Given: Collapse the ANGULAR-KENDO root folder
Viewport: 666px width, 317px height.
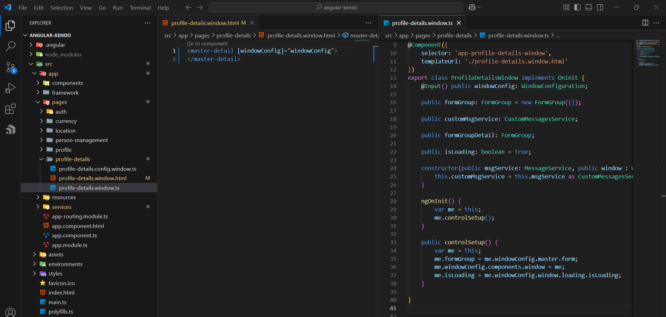Looking at the screenshot, I should 25,35.
